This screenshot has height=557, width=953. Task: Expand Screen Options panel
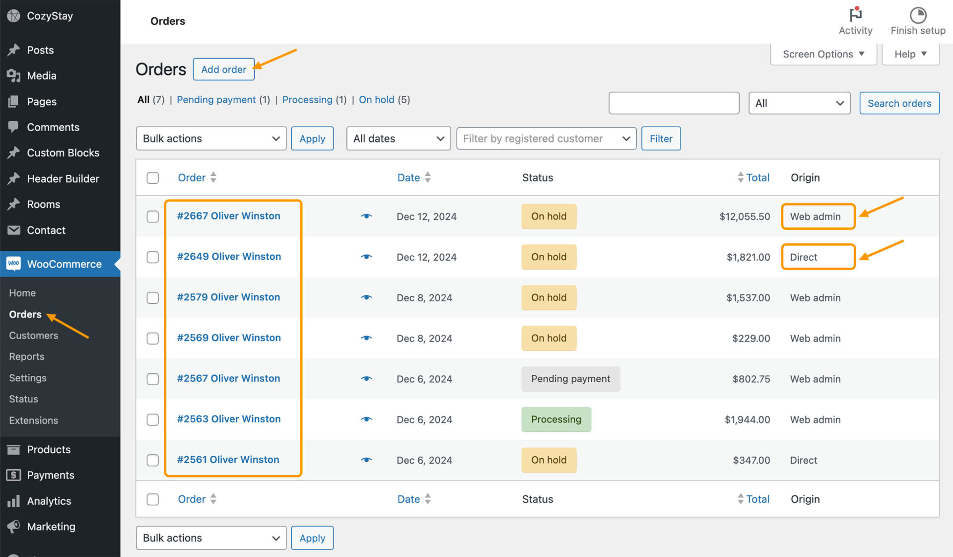[823, 54]
